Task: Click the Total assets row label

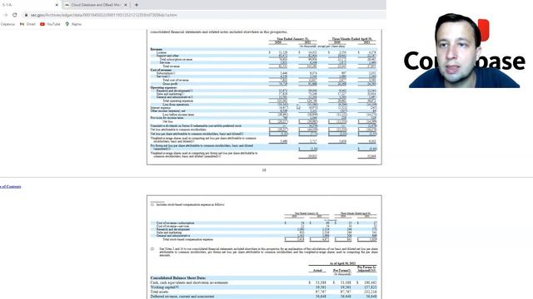Action: (x=159, y=292)
